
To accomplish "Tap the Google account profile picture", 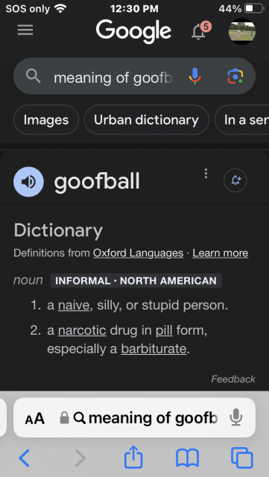I will (x=242, y=31).
